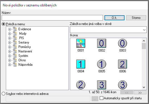The height and width of the screenshot is (104, 149).
Task: Click the document icon beside Pomůcky
Action: coord(15,47)
